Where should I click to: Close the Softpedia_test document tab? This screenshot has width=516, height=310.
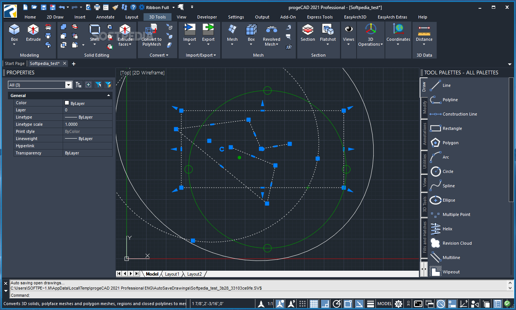click(x=65, y=63)
